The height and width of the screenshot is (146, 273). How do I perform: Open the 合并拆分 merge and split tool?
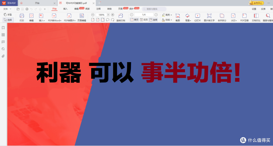coord(222,18)
